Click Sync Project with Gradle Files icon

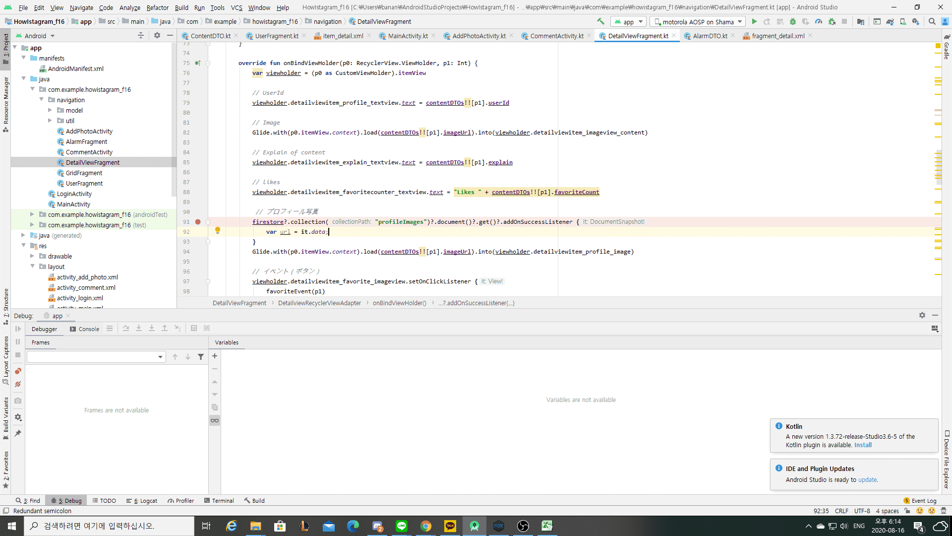(x=890, y=21)
